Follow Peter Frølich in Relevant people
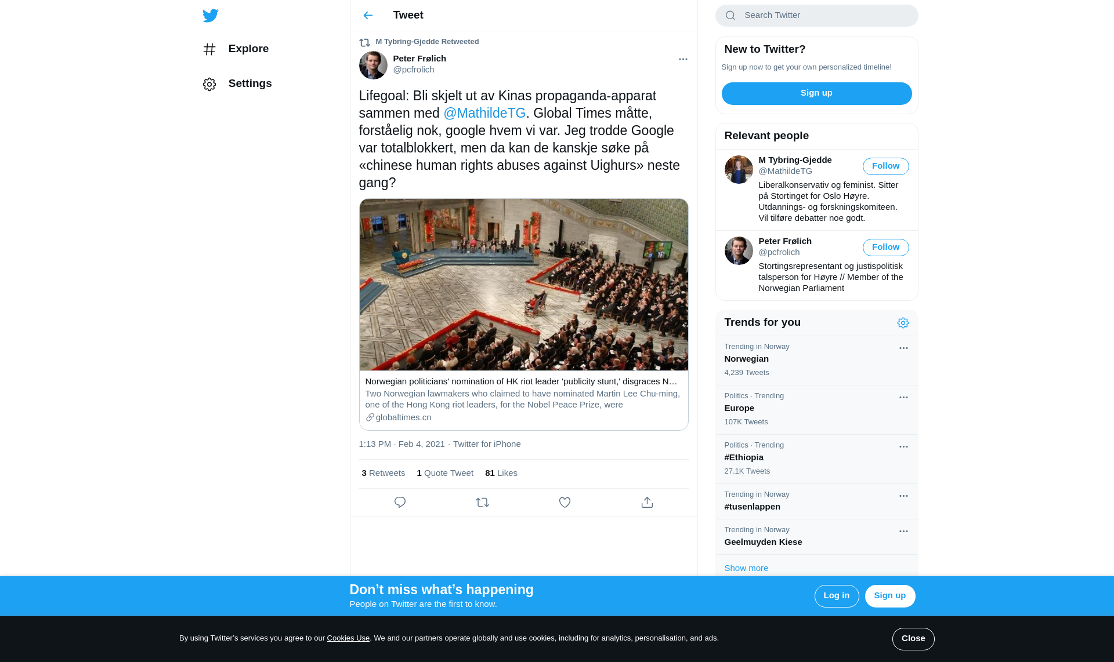Viewport: 1114px width, 662px height. pos(885,248)
